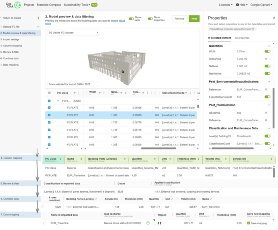Collapse the sidebar with the left chevron

38,18
